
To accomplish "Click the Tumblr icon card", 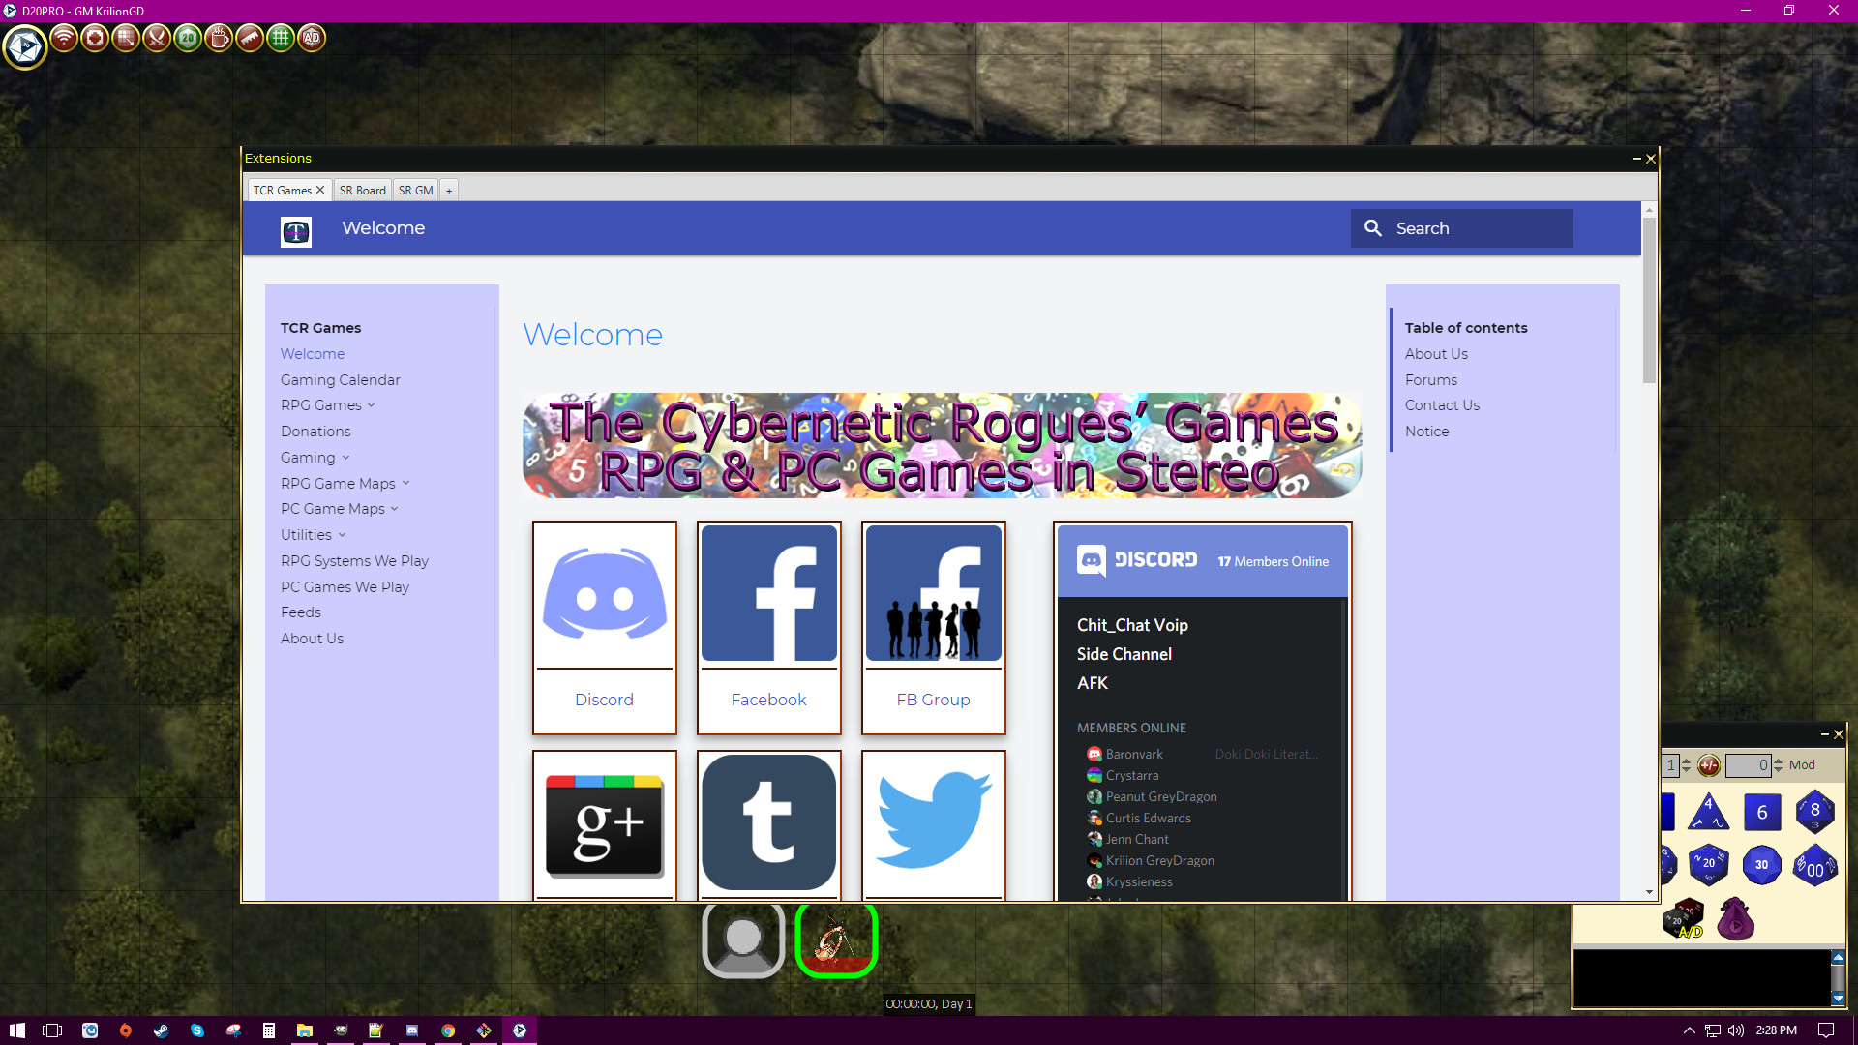I will coord(769,824).
